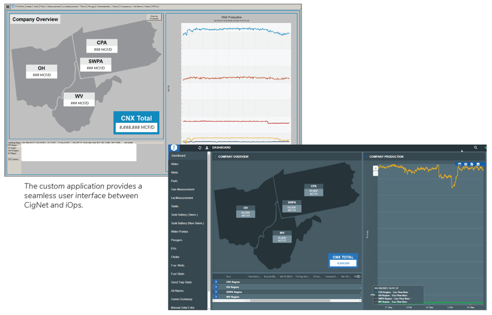Open the calendar icon on production chart

click(x=459, y=164)
